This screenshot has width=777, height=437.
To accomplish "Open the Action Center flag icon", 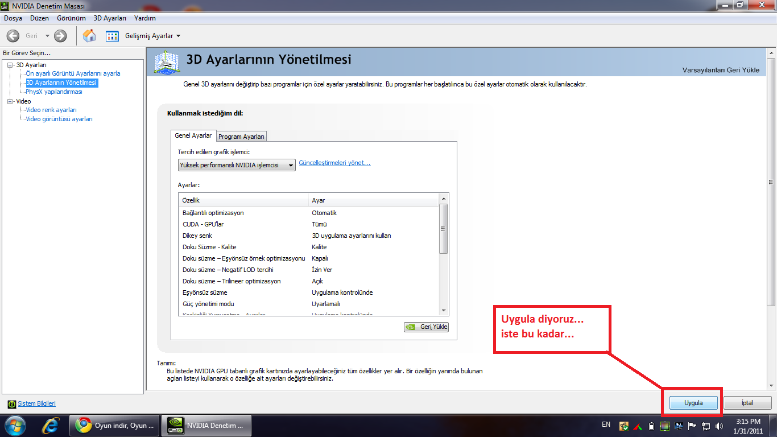I will (x=692, y=426).
